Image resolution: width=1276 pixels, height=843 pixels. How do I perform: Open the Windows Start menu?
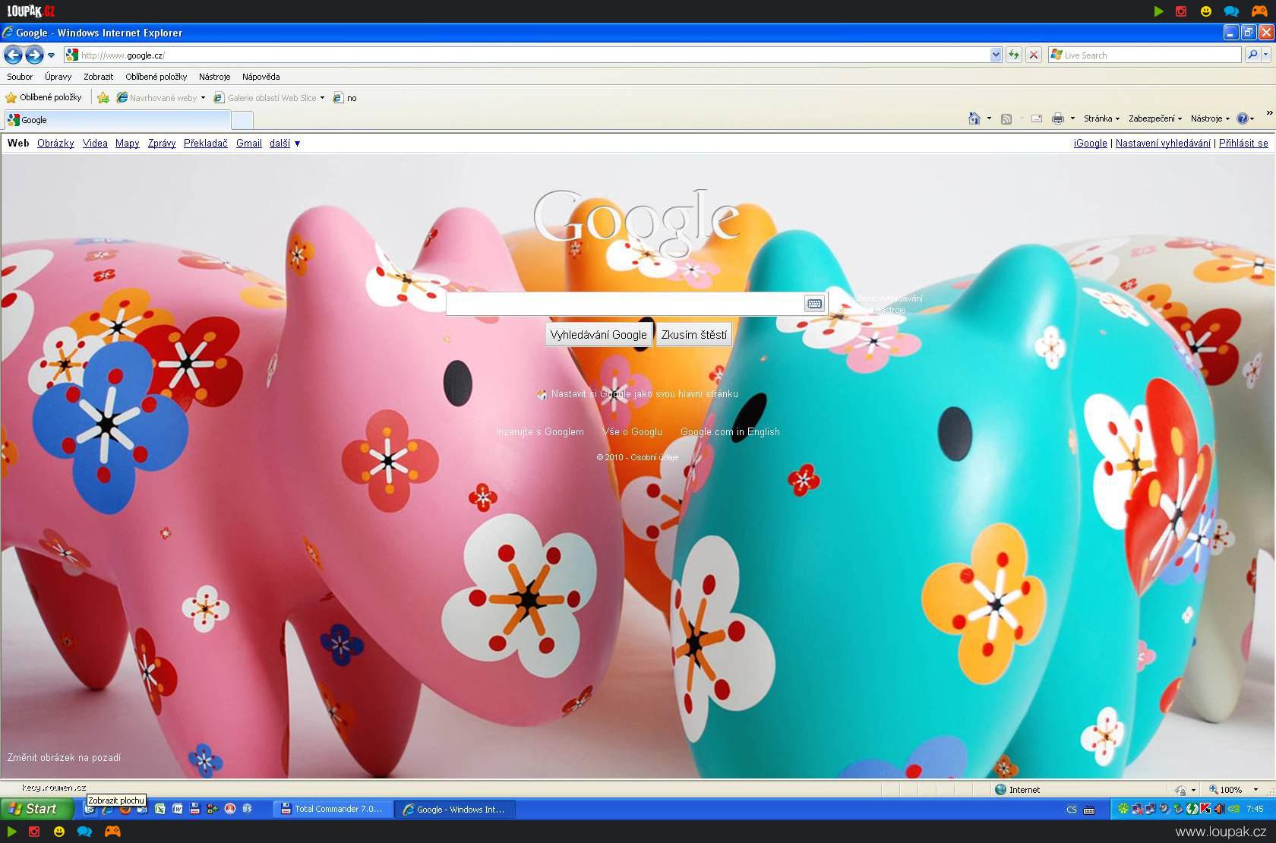click(37, 809)
